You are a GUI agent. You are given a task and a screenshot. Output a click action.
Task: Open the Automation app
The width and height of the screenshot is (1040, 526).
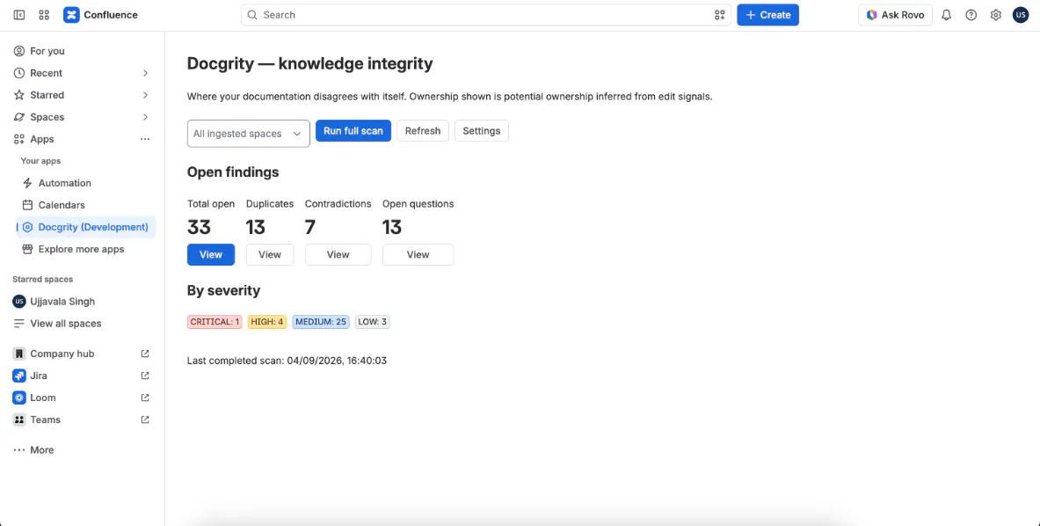pyautogui.click(x=64, y=183)
